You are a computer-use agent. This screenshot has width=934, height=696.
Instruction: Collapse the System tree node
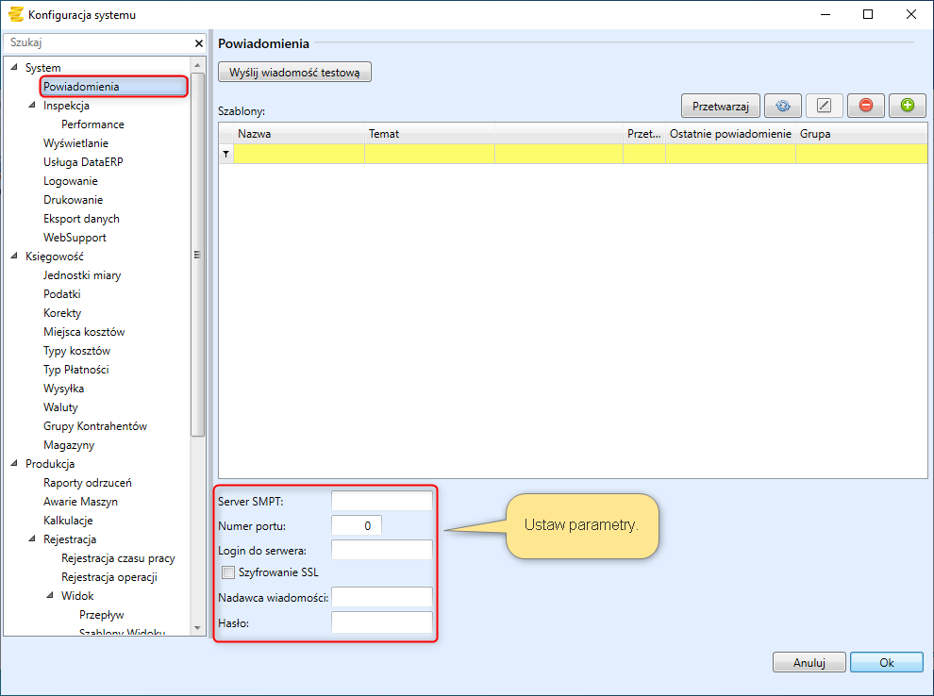coord(14,68)
